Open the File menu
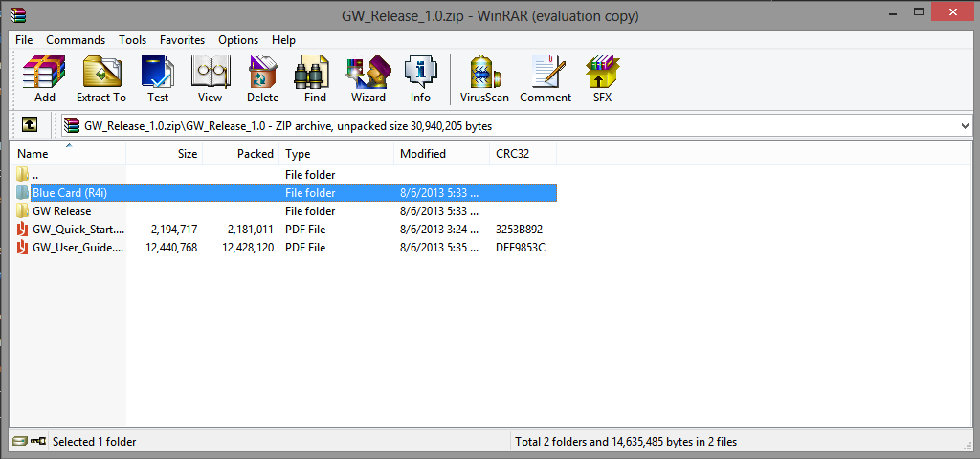The image size is (980, 459). coord(24,40)
